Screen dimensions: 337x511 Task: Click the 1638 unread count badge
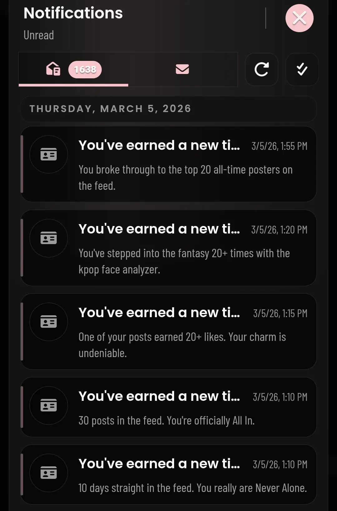tap(85, 69)
